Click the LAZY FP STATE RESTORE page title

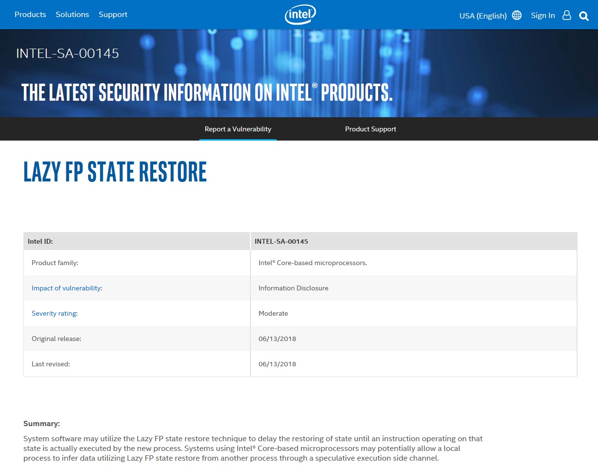click(115, 172)
